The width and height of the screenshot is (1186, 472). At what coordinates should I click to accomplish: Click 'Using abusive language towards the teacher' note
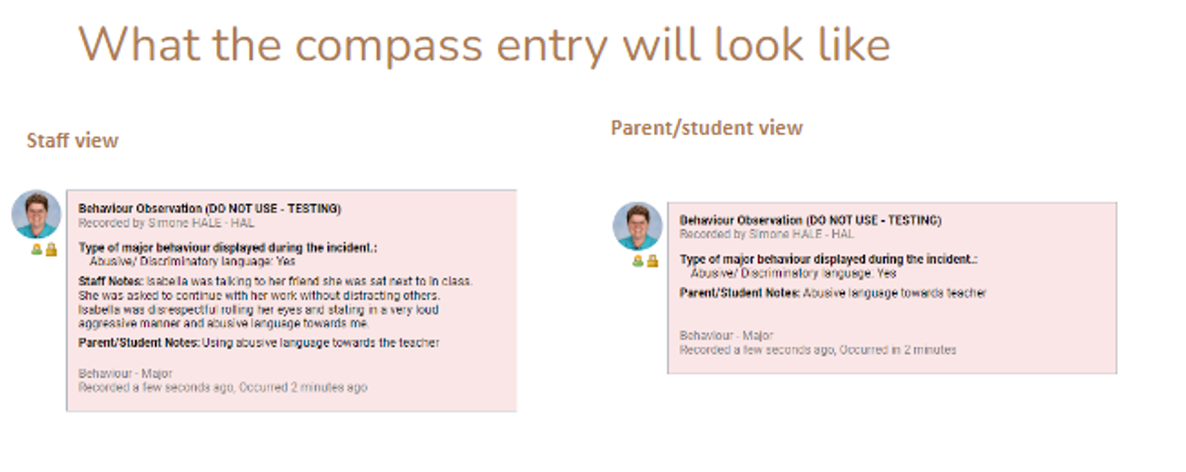320,343
